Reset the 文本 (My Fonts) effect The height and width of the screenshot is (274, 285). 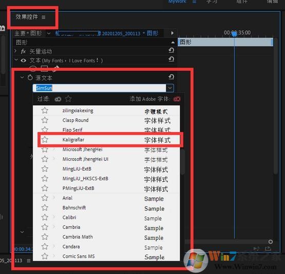click(171, 59)
